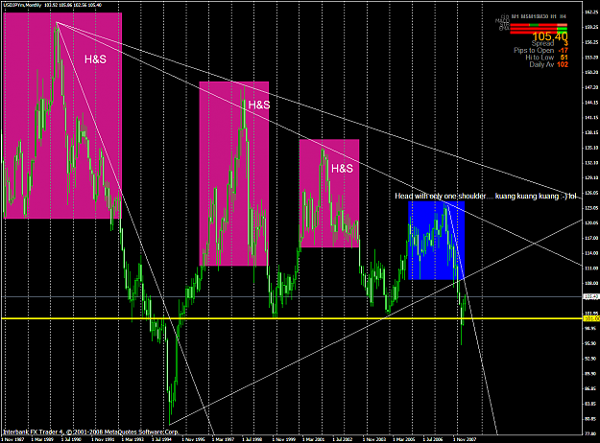Click the '1 Jul 2002' date label
Screen dimensions: 600x443
click(x=344, y=439)
